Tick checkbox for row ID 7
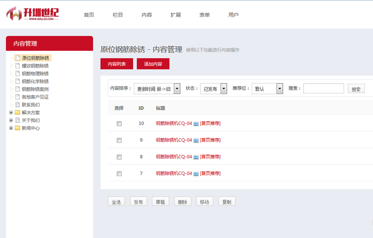This screenshot has height=238, width=373. click(x=119, y=173)
